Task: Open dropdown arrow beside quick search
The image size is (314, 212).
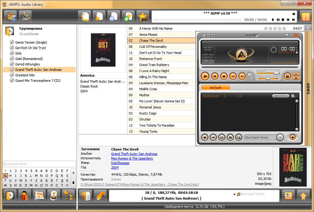Action: click(234, 194)
